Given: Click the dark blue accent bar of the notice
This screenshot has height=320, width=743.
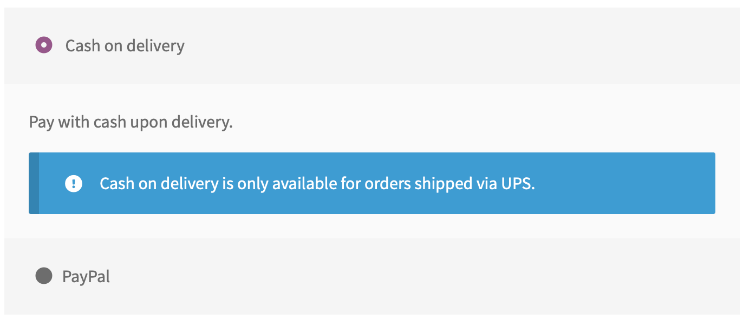Looking at the screenshot, I should tap(34, 183).
